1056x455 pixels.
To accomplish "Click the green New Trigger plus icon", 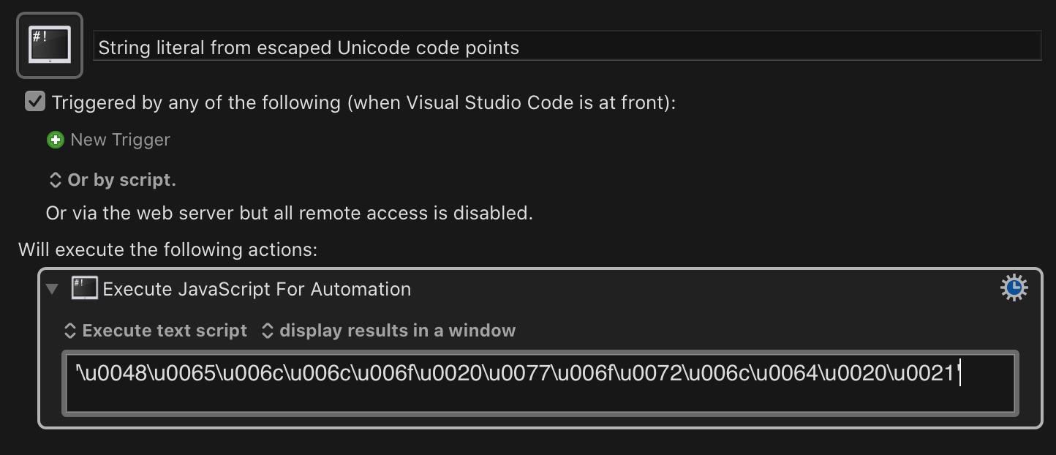I will coord(56,139).
